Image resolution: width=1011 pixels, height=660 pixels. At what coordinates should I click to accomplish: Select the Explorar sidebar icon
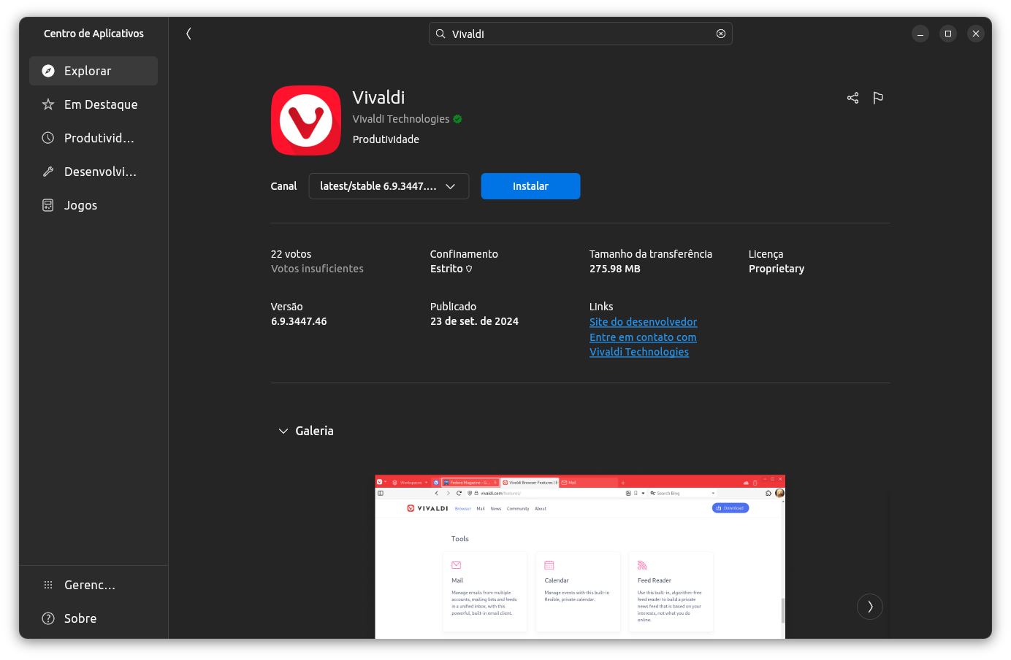[48, 71]
